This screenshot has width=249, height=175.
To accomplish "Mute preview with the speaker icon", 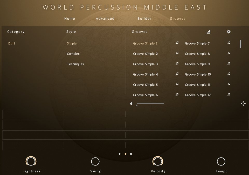I will 131,104.
